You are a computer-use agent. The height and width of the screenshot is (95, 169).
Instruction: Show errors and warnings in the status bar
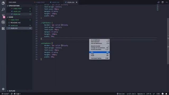coord(17,94)
